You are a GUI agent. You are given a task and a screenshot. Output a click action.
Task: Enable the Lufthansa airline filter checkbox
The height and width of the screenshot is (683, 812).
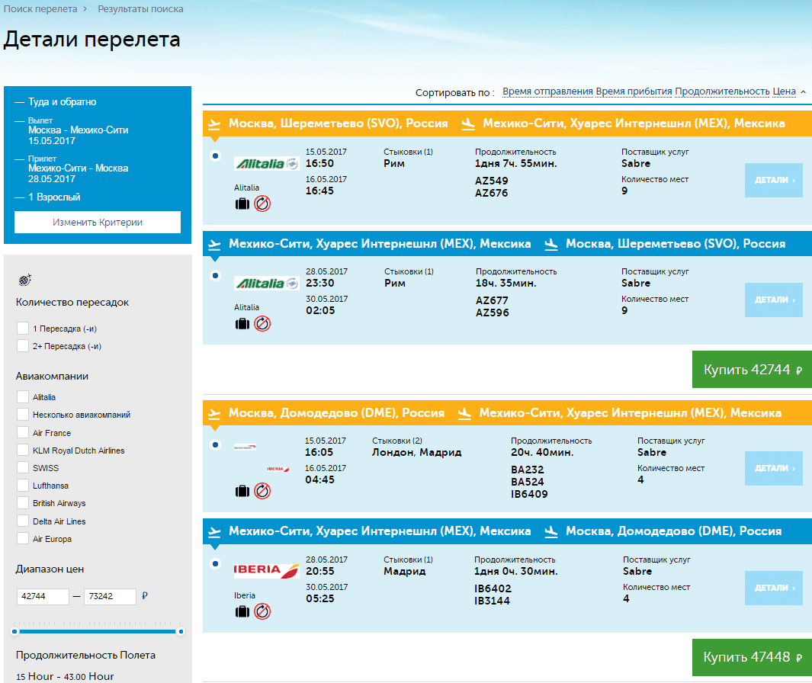(x=23, y=486)
